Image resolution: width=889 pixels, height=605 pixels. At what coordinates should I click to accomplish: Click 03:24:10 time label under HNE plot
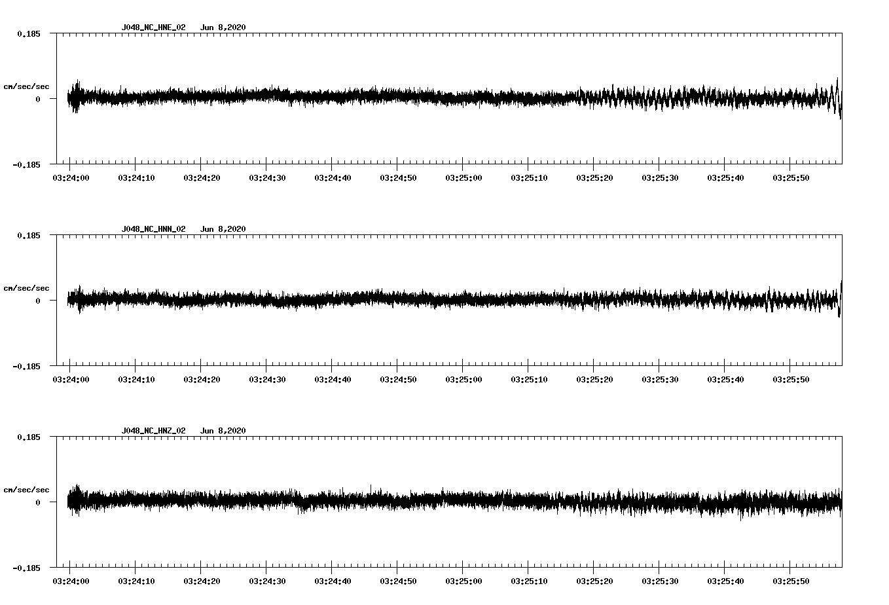pyautogui.click(x=136, y=177)
